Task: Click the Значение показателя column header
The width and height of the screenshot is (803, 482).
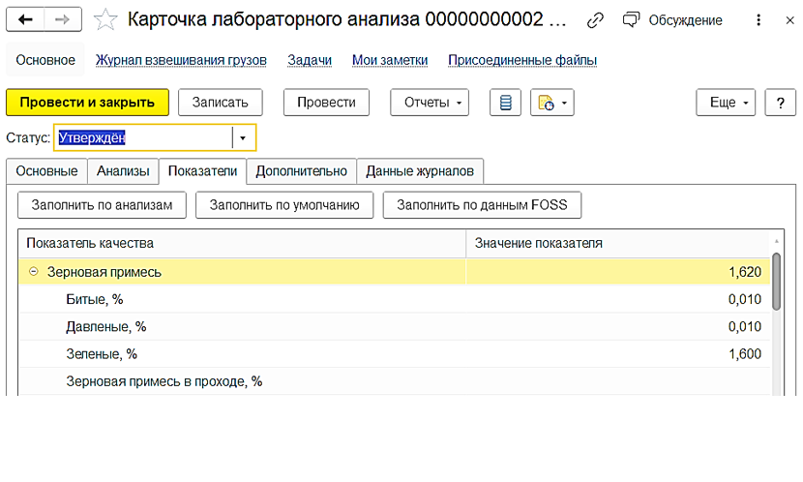Action: tap(617, 243)
